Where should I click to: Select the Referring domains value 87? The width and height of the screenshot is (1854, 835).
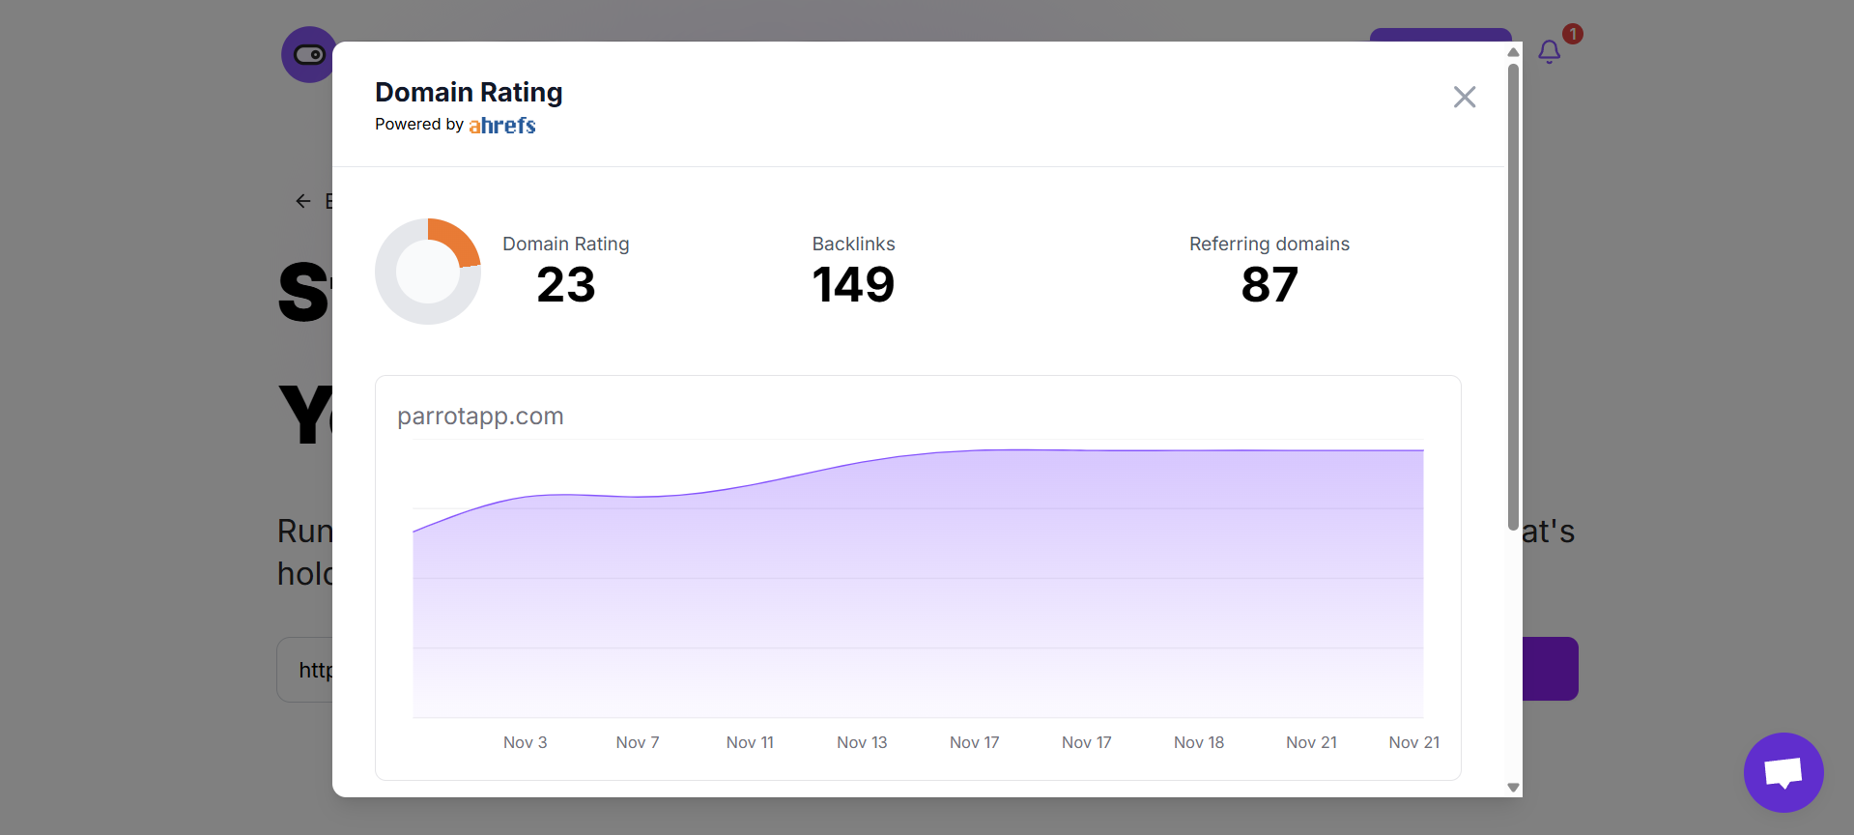(x=1269, y=285)
